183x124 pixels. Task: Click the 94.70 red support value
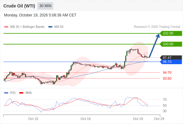tap(167, 73)
